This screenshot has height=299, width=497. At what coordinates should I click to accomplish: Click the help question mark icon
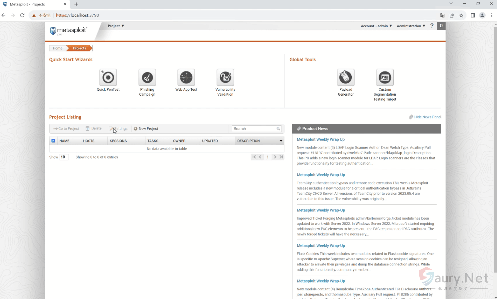pyautogui.click(x=432, y=26)
